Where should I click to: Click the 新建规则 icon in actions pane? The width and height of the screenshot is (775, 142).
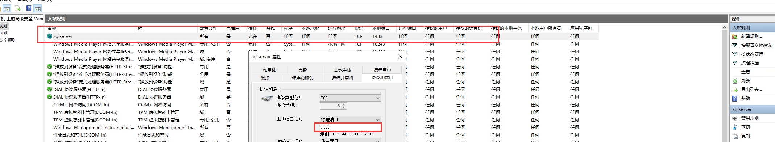pos(735,36)
